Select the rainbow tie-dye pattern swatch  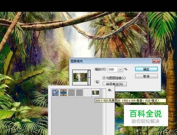63,93
